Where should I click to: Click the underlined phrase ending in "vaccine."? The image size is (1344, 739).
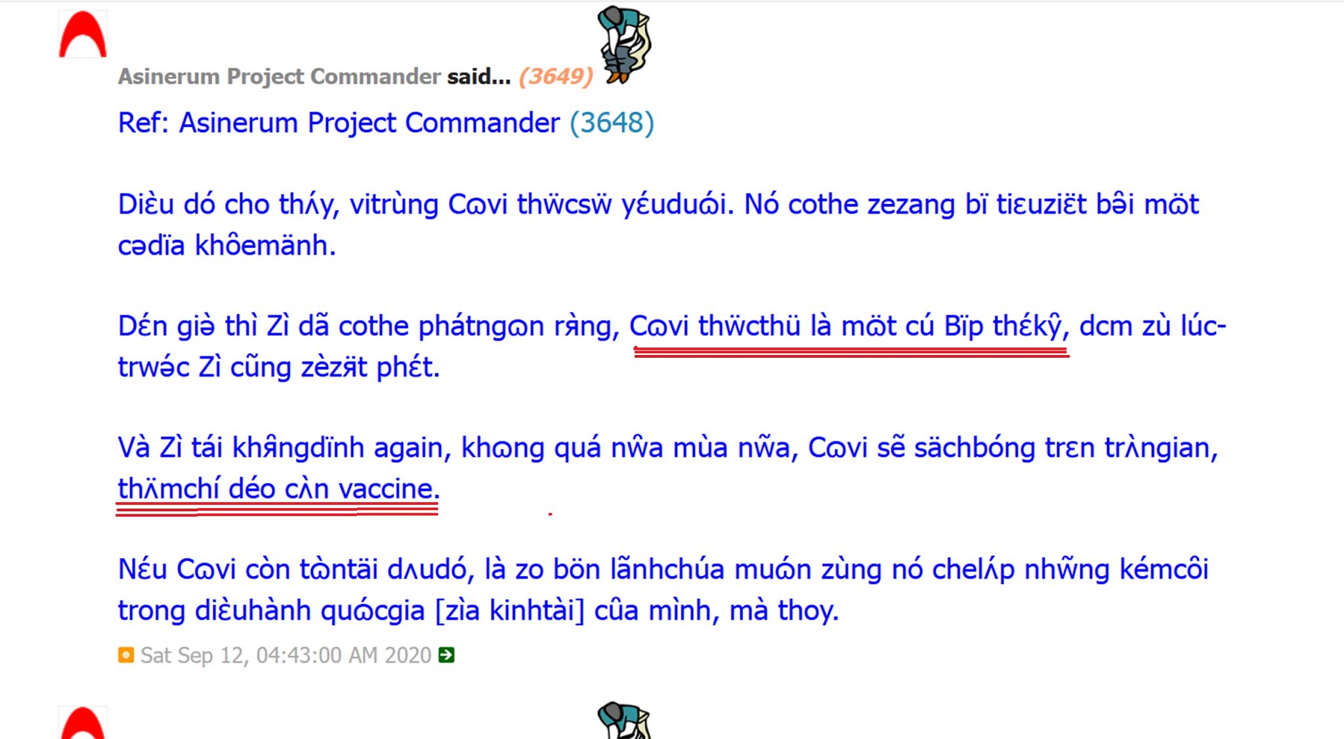pos(279,489)
